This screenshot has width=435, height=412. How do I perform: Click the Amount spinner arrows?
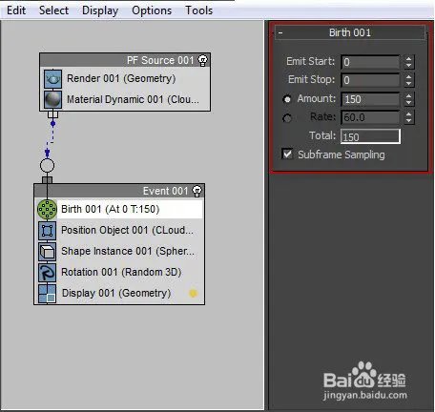[x=409, y=99]
